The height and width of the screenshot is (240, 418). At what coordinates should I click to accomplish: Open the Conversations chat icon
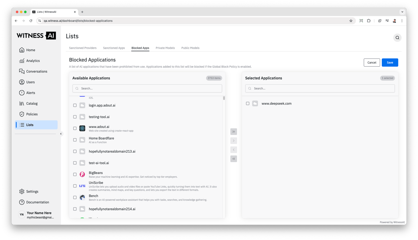click(22, 71)
